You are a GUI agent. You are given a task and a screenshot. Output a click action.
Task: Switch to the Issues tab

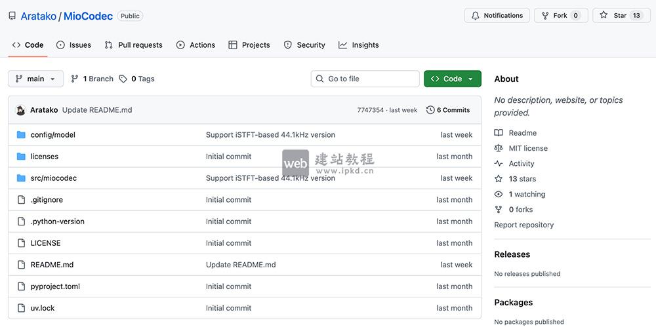73,45
